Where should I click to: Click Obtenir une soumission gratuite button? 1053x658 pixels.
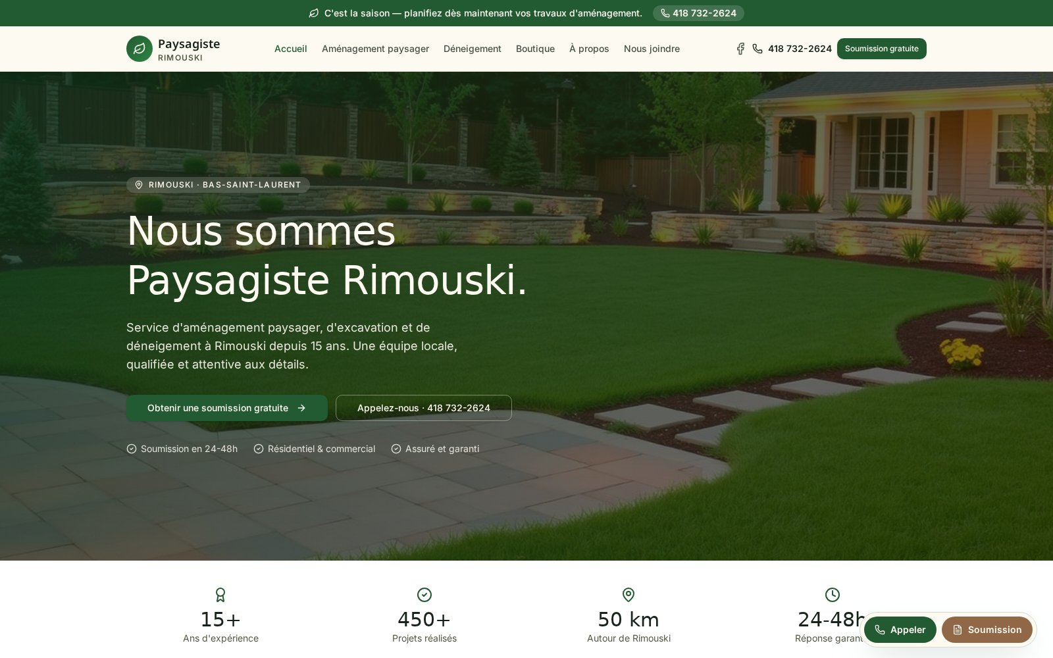pos(227,408)
